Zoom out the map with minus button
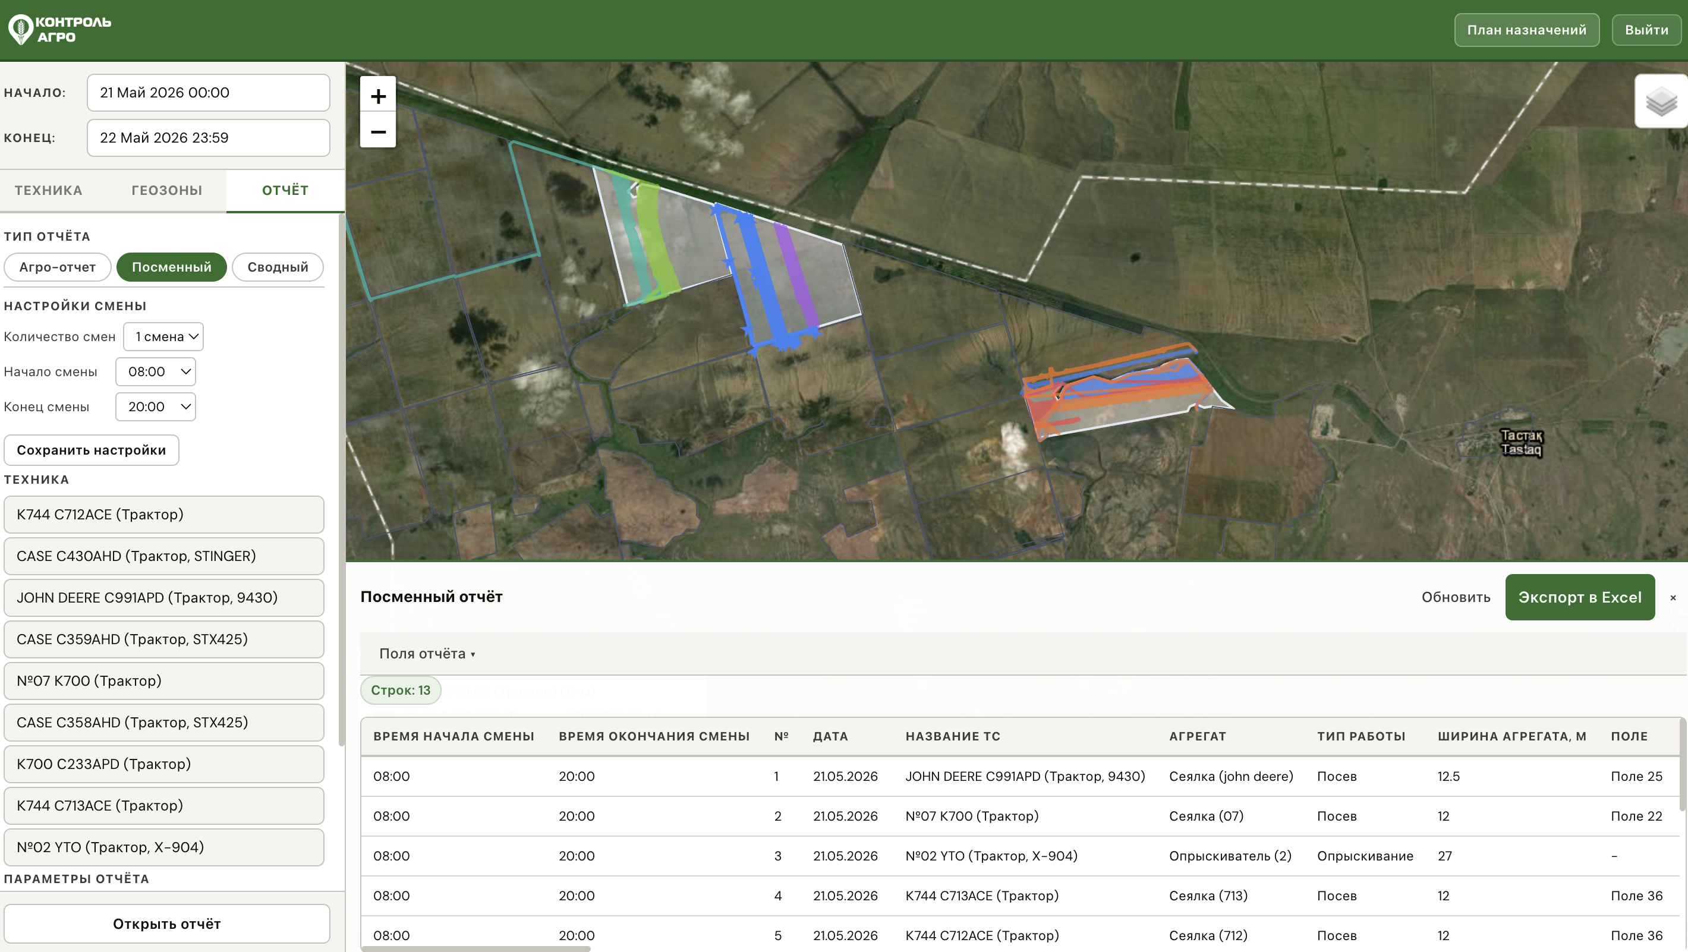 click(378, 131)
